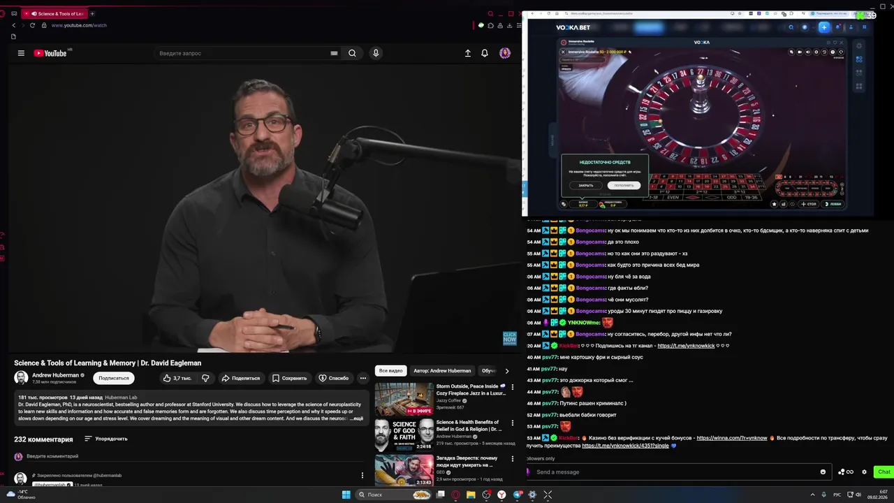Open the on-screen keyboard in search box
Screen dimensions: 894x503
(x=334, y=53)
